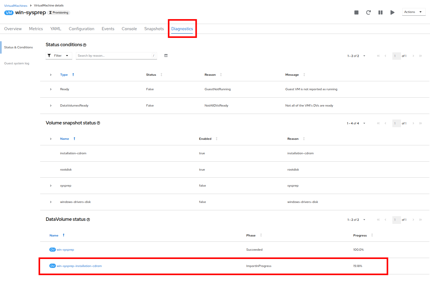The height and width of the screenshot is (283, 430).
Task: Open the Filter dropdown
Action: 59,56
